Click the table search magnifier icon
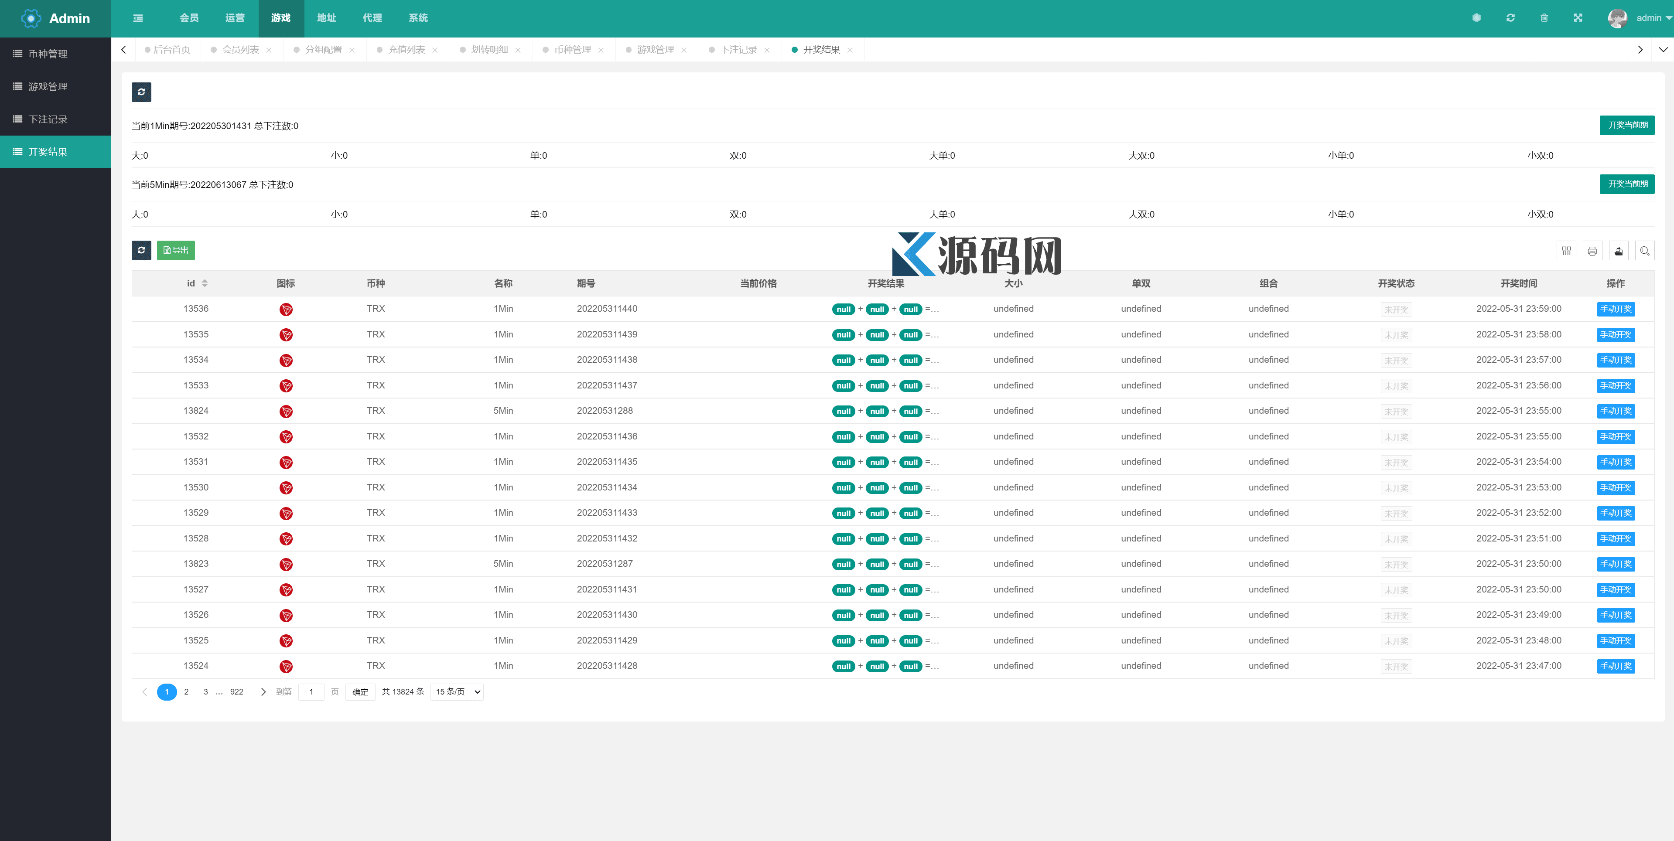This screenshot has height=841, width=1674. pos(1645,251)
